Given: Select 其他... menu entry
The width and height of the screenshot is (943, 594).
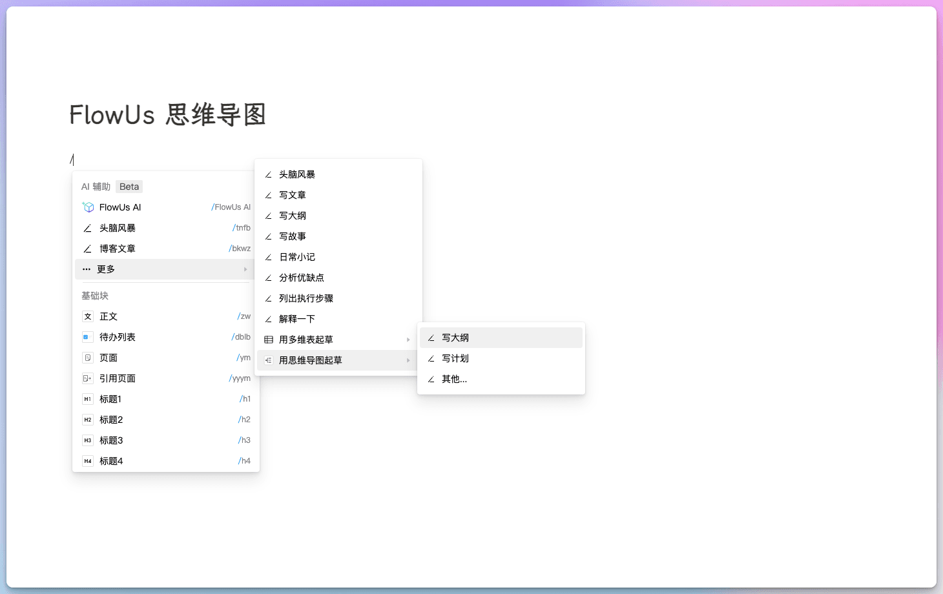Looking at the screenshot, I should click(501, 379).
